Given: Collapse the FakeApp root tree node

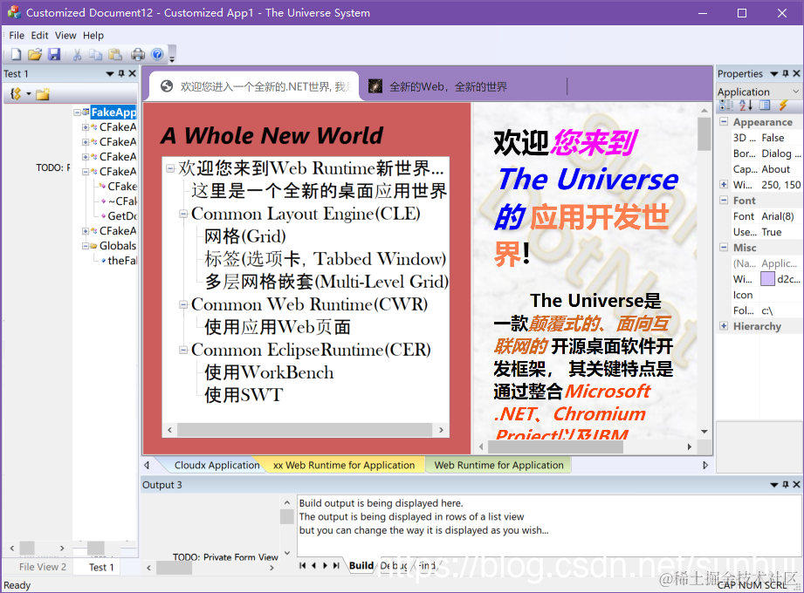Looking at the screenshot, I should [x=77, y=112].
